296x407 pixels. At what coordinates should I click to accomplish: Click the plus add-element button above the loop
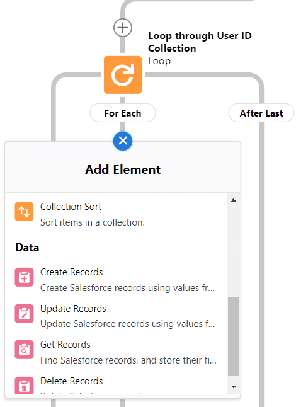point(123,28)
